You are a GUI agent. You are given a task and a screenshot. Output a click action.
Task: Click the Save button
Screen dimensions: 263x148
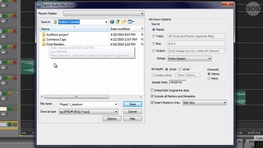click(x=132, y=104)
